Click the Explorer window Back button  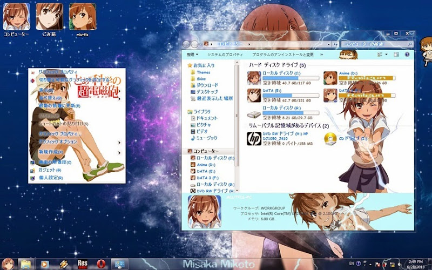pos(186,44)
